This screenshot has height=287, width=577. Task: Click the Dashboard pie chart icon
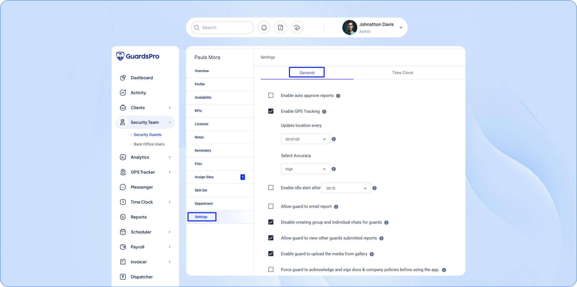[123, 78]
